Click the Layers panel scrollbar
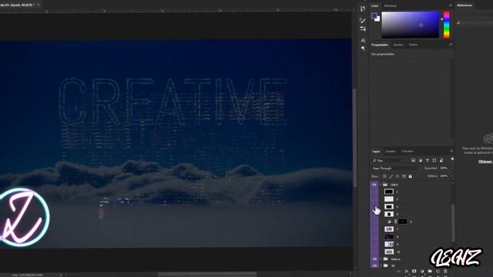The width and height of the screenshot is (493, 277). [x=453, y=223]
